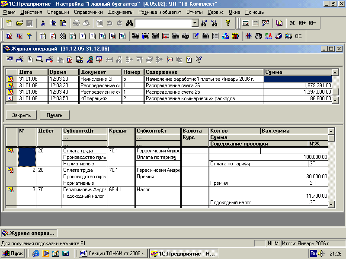Click the M memory button
This screenshot has height=259, width=346.
(x=292, y=23)
